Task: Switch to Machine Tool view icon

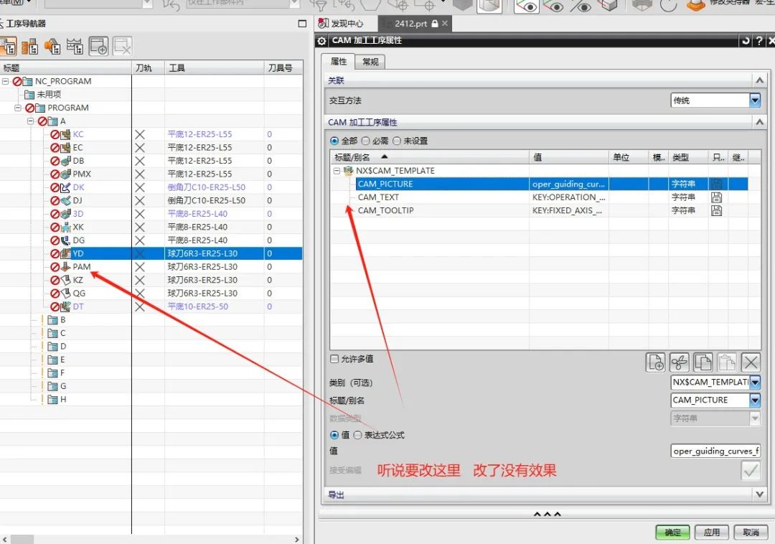Action: coord(29,47)
